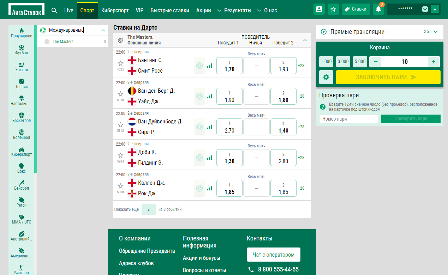Click Проверить пари button

coord(411,119)
